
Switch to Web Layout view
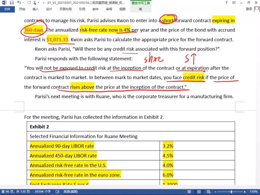208,192
